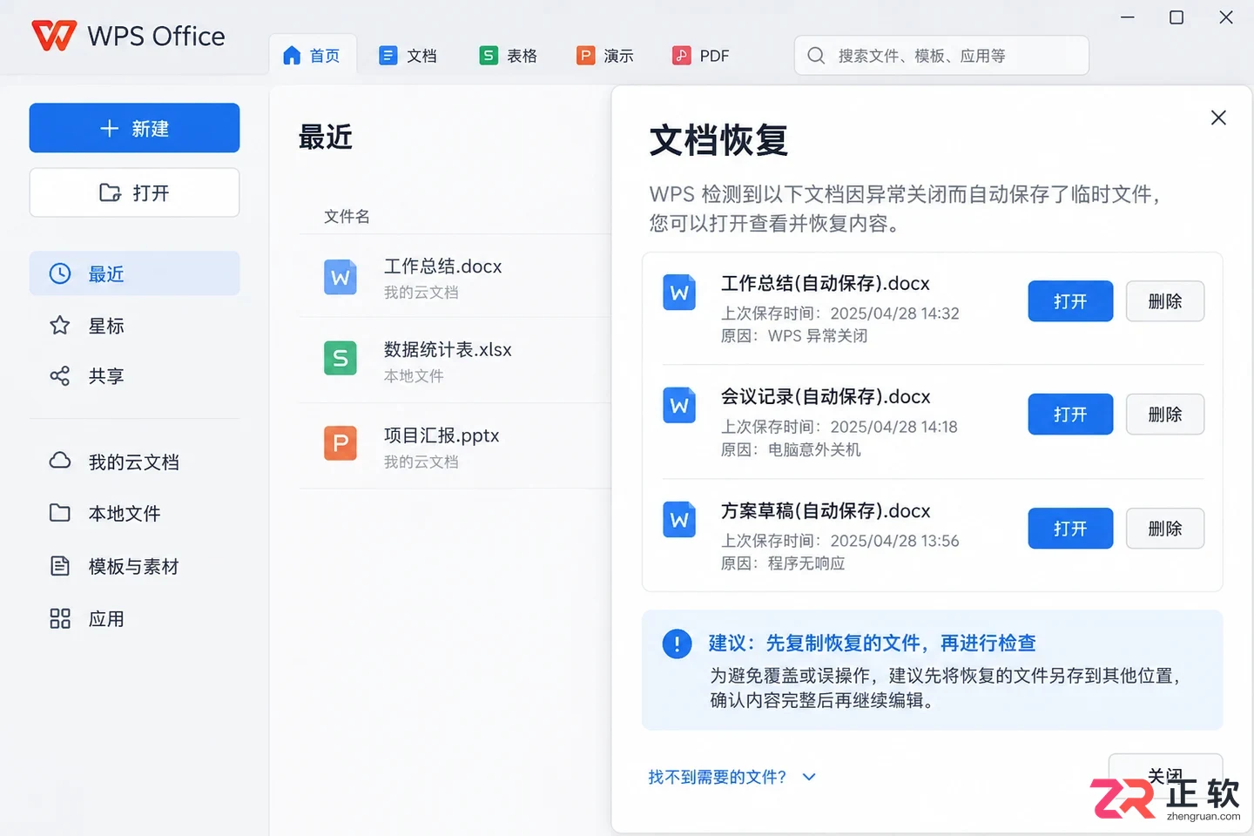The width and height of the screenshot is (1254, 836).
Task: Click the file name 方案草稿(自动保存).docx
Action: [826, 511]
